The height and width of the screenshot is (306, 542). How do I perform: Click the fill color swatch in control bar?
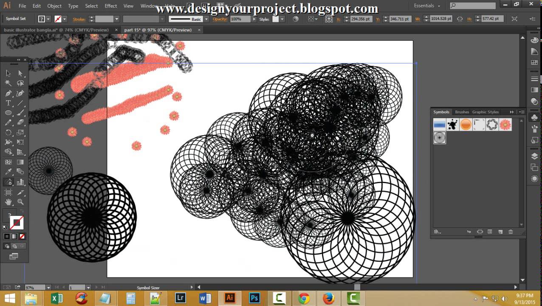pyautogui.click(x=42, y=19)
